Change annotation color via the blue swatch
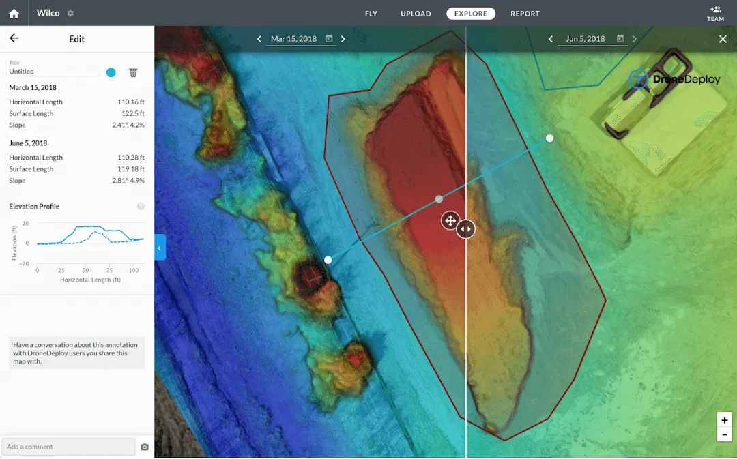The width and height of the screenshot is (737, 459). (111, 72)
